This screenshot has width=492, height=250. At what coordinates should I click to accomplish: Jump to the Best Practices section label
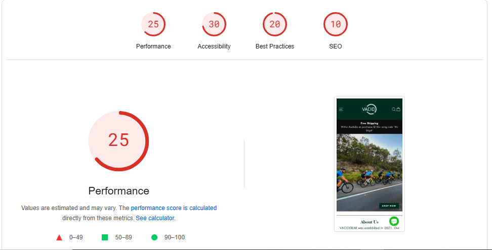(275, 46)
